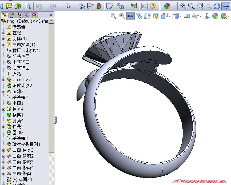
Task: Expand the 註記 annotations node
Action: pyautogui.click(x=4, y=33)
